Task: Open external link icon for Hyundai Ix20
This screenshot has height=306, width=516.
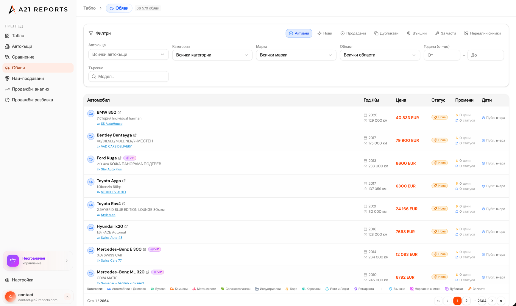Action: click(x=126, y=227)
